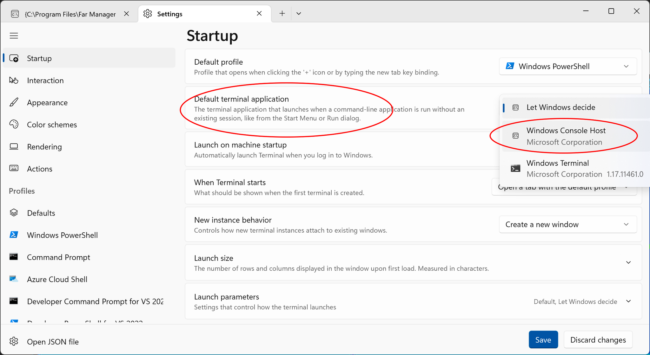Click the Windows PowerShell profile icon in sidebar

tap(14, 235)
